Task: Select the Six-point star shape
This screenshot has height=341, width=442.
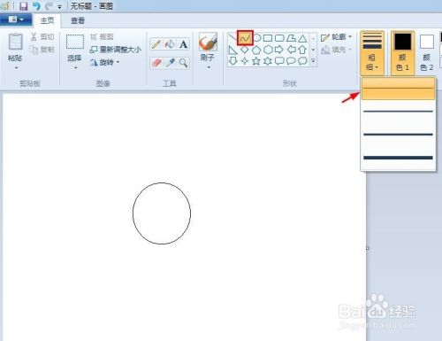Action: [268, 61]
